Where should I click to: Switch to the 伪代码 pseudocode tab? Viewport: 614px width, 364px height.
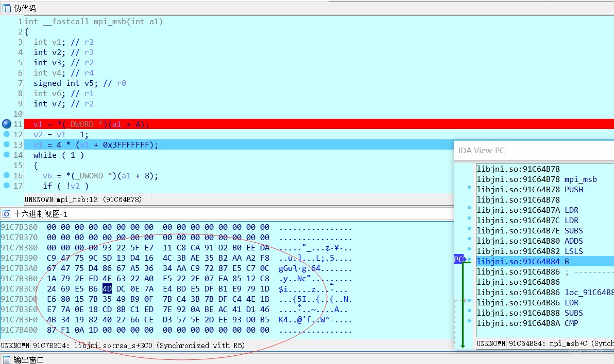coord(25,8)
